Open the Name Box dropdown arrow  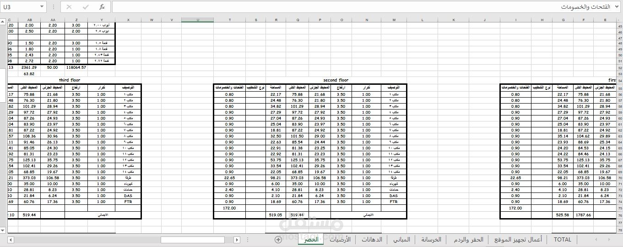[x=42, y=7]
